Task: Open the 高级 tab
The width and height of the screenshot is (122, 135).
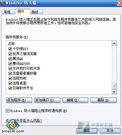Action: tap(36, 12)
